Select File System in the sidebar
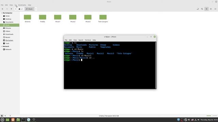This screenshot has height=122, width=218. (x=10, y=40)
